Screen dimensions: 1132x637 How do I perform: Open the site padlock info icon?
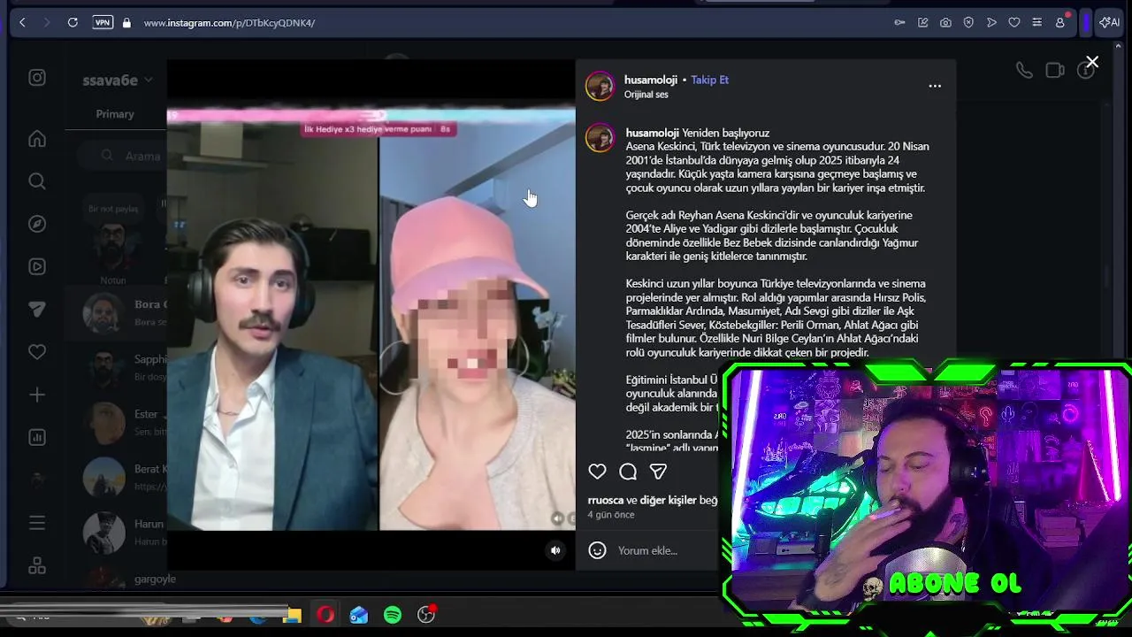click(x=126, y=22)
